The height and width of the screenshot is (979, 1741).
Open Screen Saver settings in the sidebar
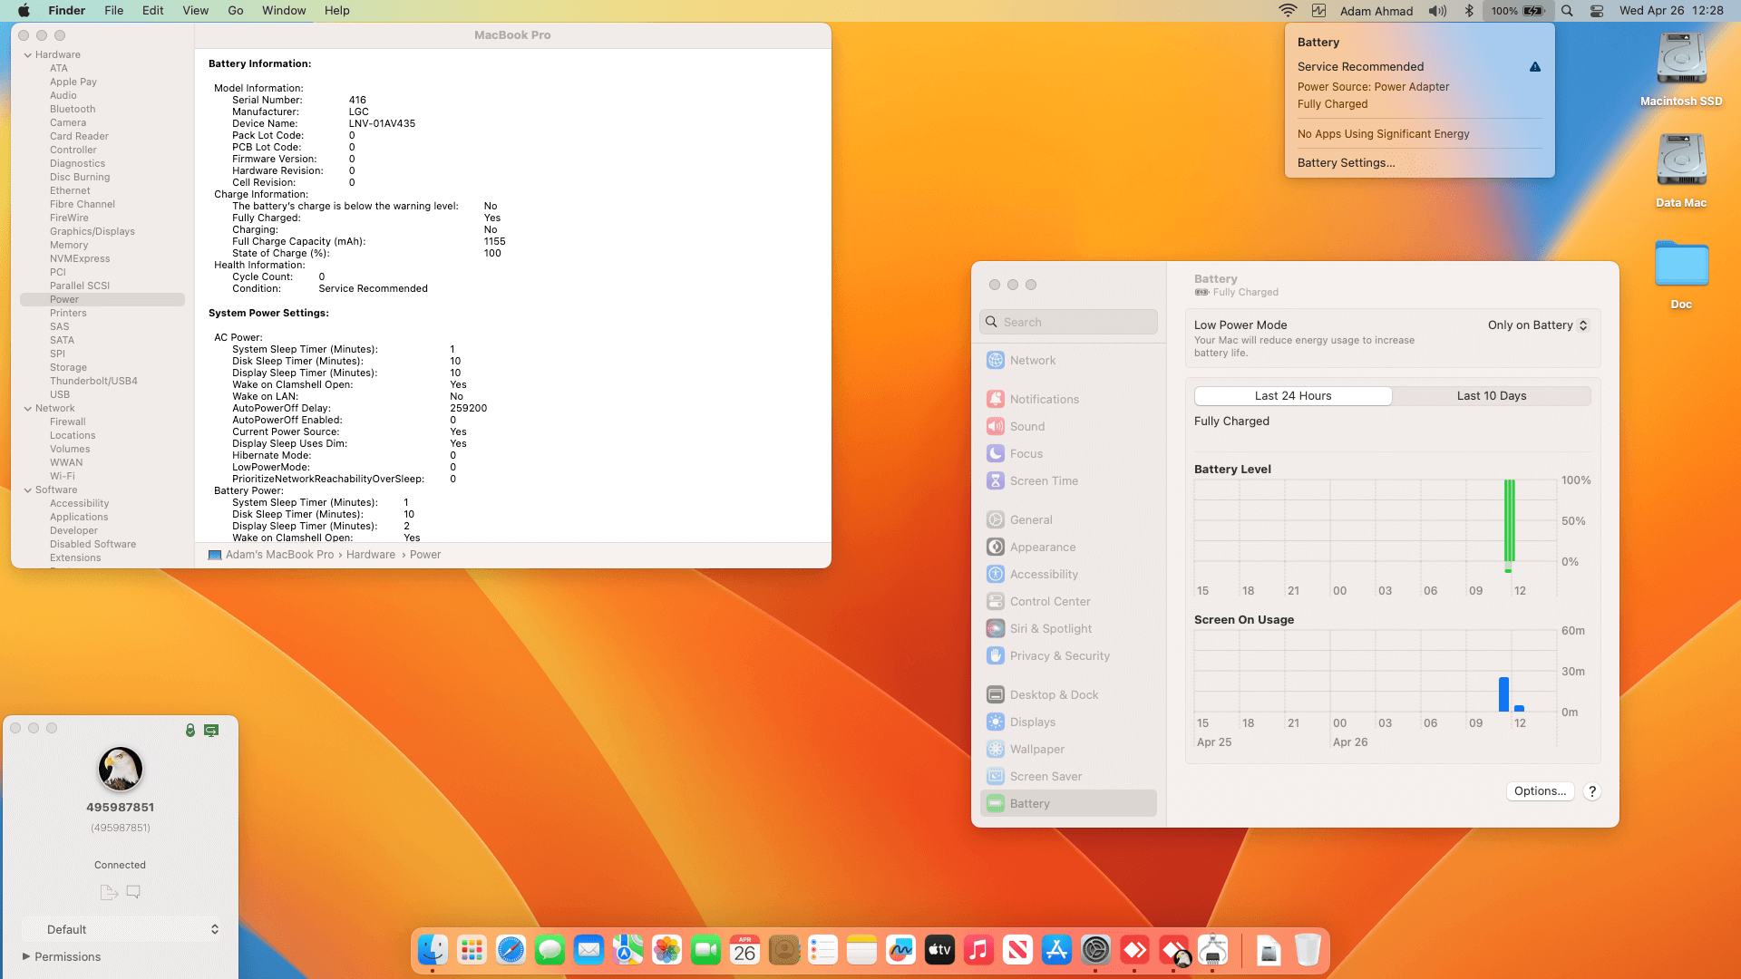pyautogui.click(x=1068, y=776)
